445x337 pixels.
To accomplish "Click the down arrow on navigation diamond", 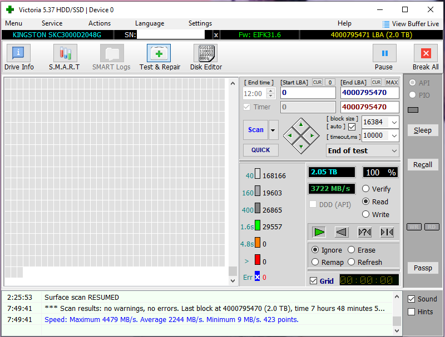I will pos(301,147).
